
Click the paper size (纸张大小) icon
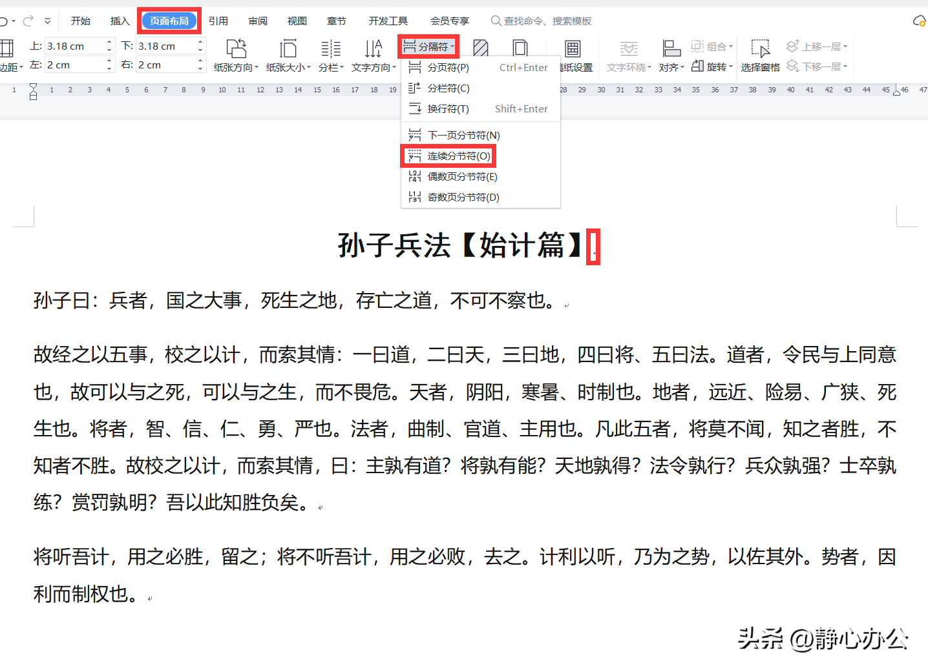(x=288, y=49)
